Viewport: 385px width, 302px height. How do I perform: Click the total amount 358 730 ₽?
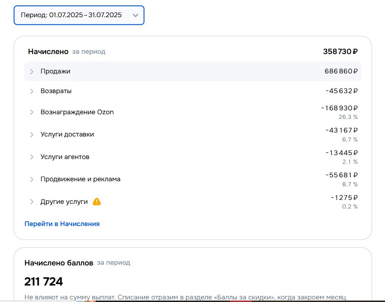point(340,52)
